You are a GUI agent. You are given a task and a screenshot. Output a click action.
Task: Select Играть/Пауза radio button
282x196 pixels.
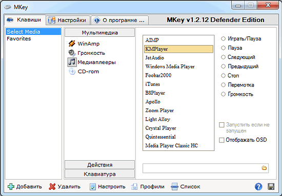(223, 38)
